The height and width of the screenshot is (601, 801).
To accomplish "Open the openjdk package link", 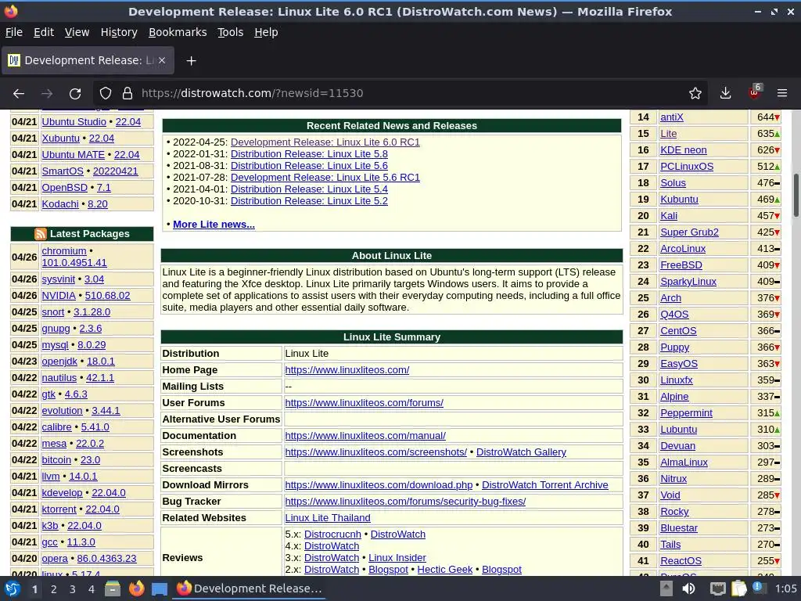I will 59,362.
